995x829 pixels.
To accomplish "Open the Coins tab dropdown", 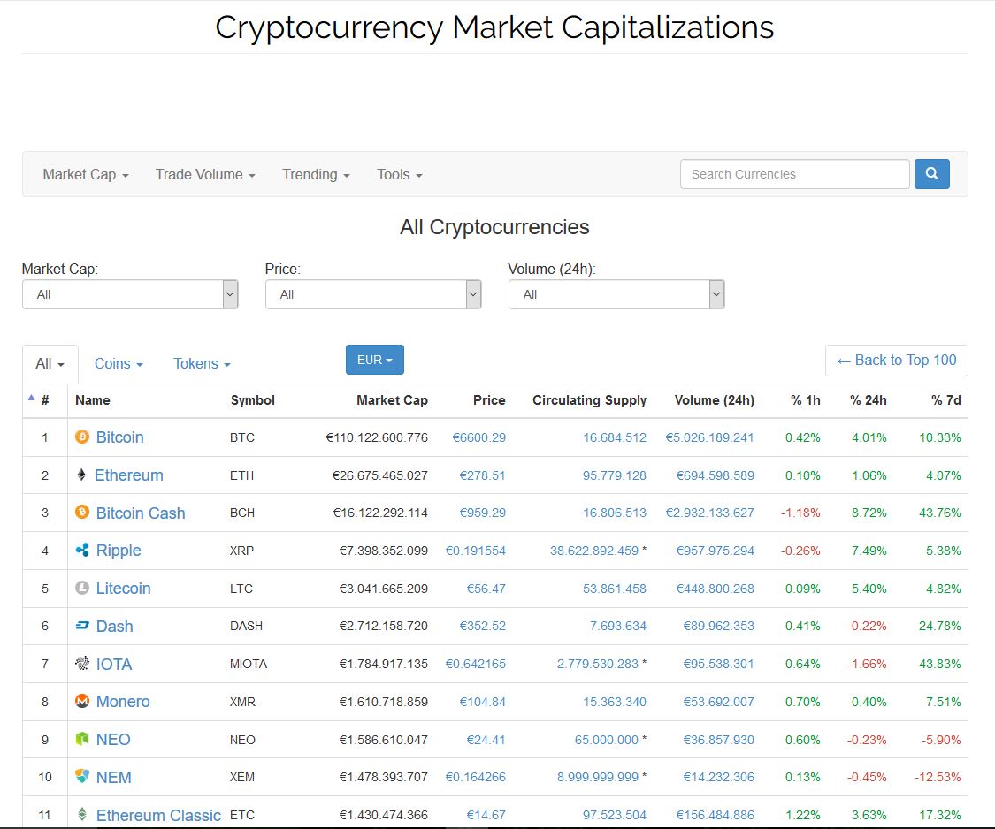I will point(119,364).
